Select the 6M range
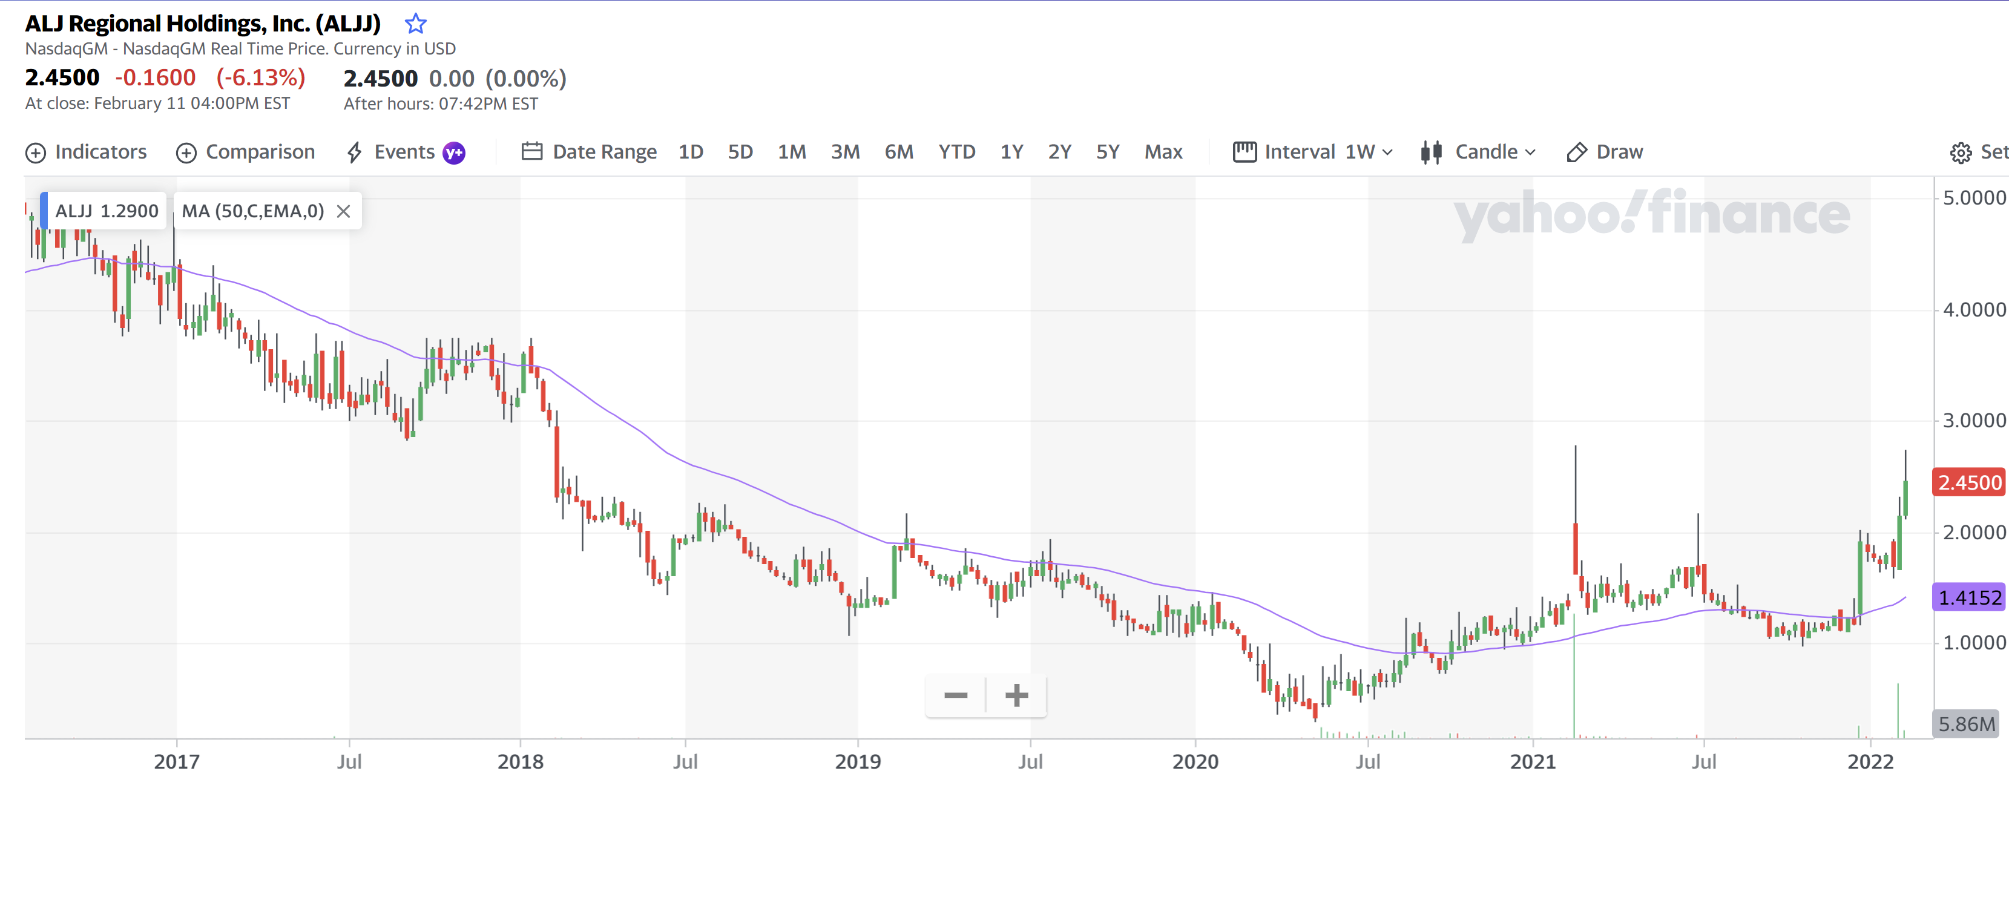 coord(899,152)
